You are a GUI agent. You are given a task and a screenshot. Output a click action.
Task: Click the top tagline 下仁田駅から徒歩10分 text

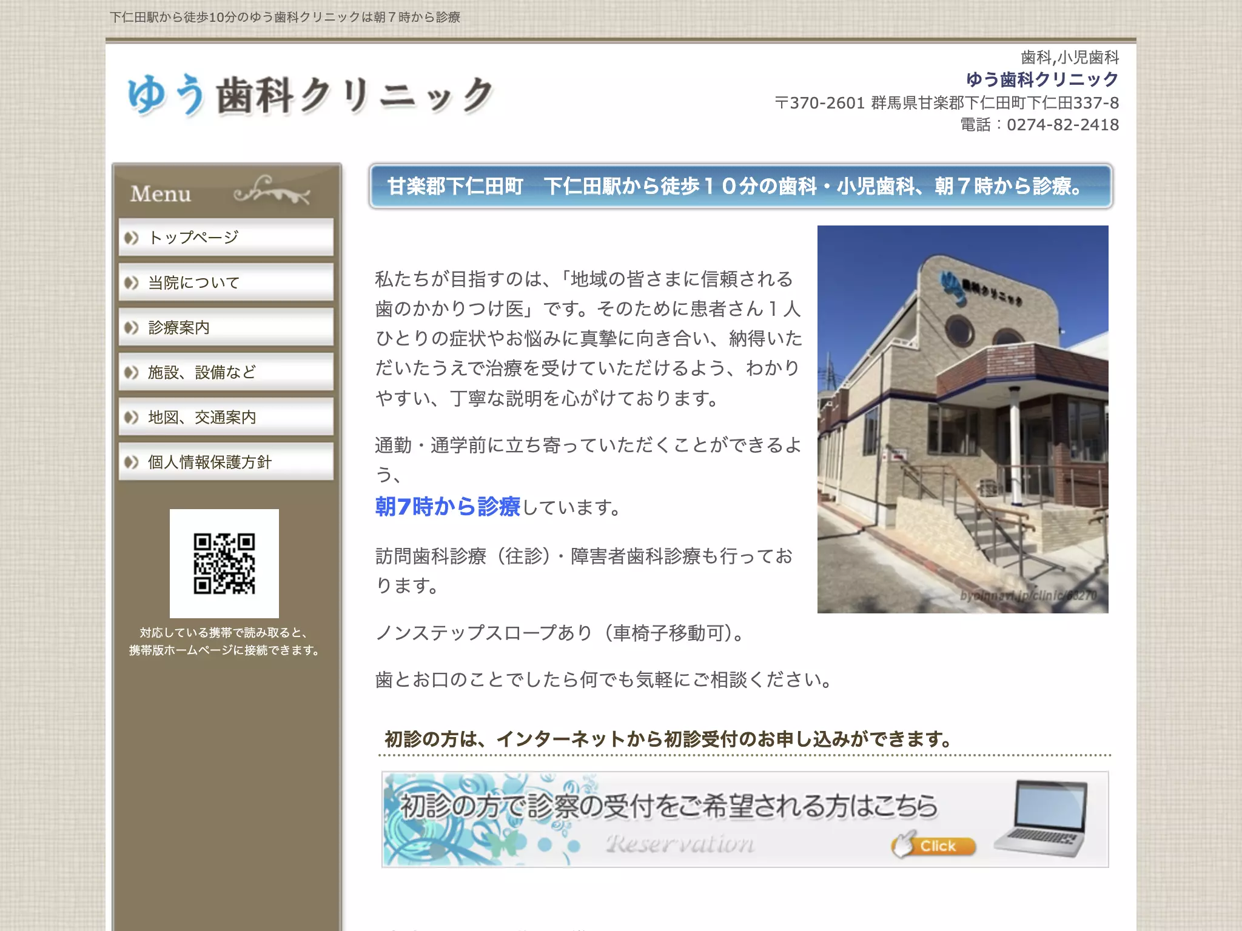pos(285,17)
